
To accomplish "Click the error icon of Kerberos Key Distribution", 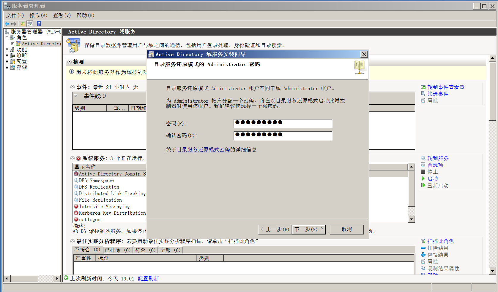I will [x=76, y=213].
